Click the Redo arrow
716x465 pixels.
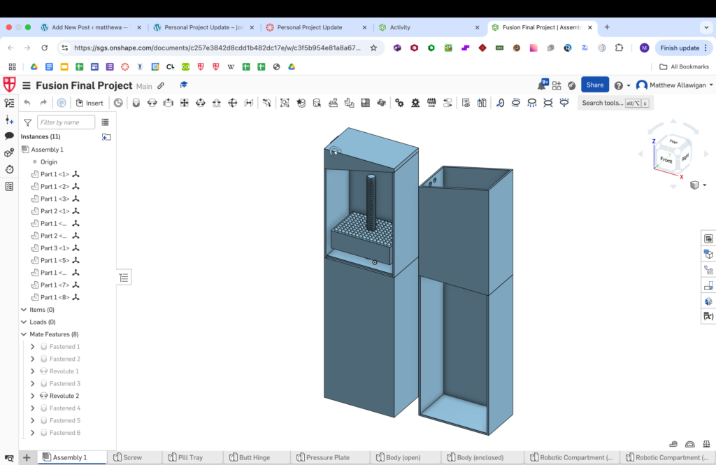(43, 103)
